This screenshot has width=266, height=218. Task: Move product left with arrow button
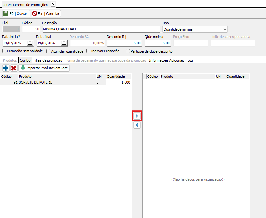point(137,125)
